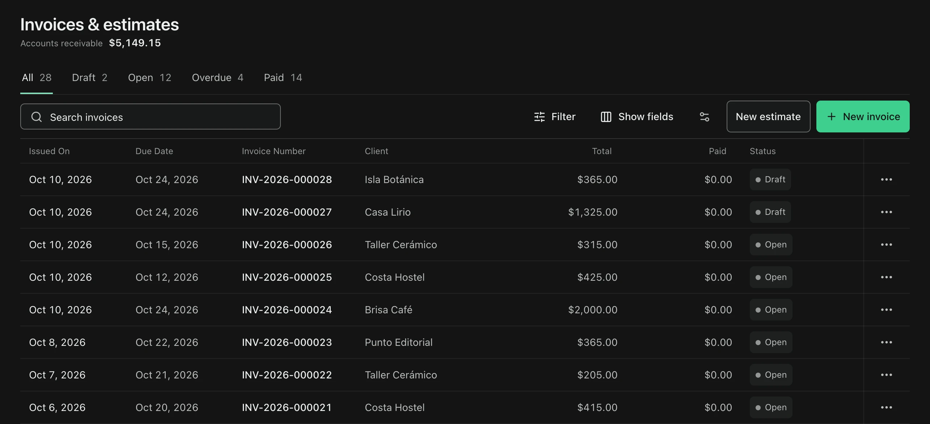The width and height of the screenshot is (930, 424).
Task: Click issued date Oct 7, 2026
Action: pyautogui.click(x=57, y=375)
